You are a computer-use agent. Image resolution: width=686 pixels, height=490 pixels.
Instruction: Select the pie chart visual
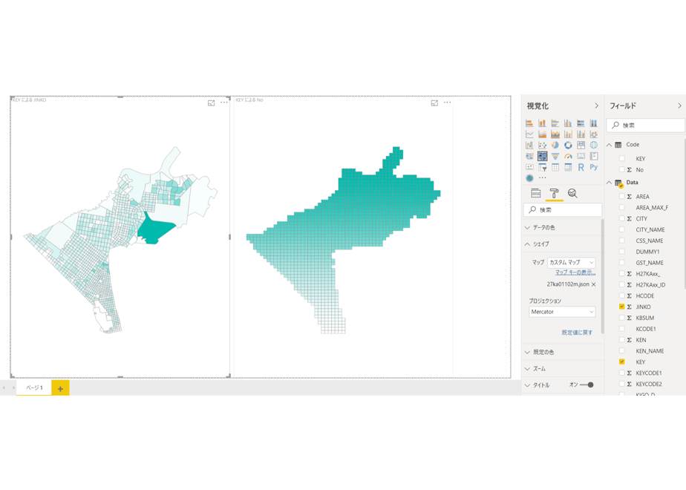pos(555,145)
